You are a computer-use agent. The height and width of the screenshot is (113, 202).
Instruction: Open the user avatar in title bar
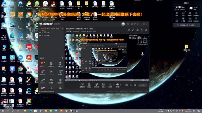click(x=123, y=24)
